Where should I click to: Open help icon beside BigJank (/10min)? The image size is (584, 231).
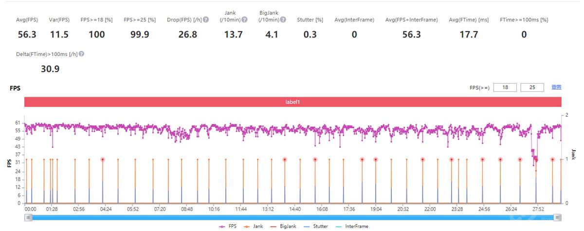click(x=283, y=20)
